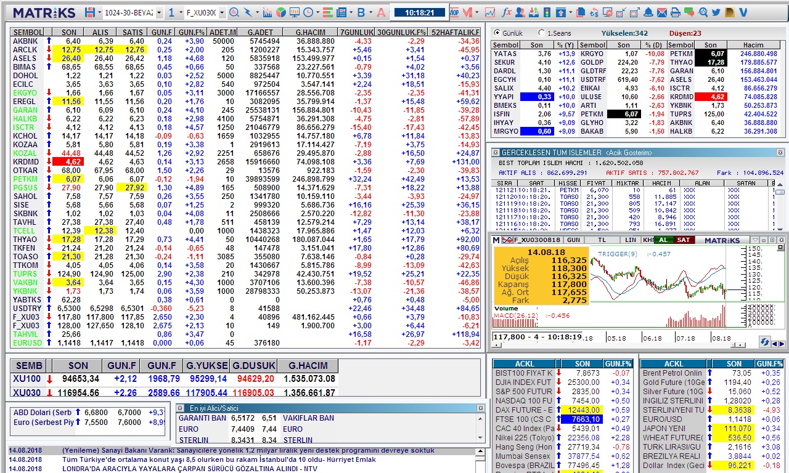Click the blue V icon in toolbar
Viewport: 789px width, 473px height.
(743, 12)
